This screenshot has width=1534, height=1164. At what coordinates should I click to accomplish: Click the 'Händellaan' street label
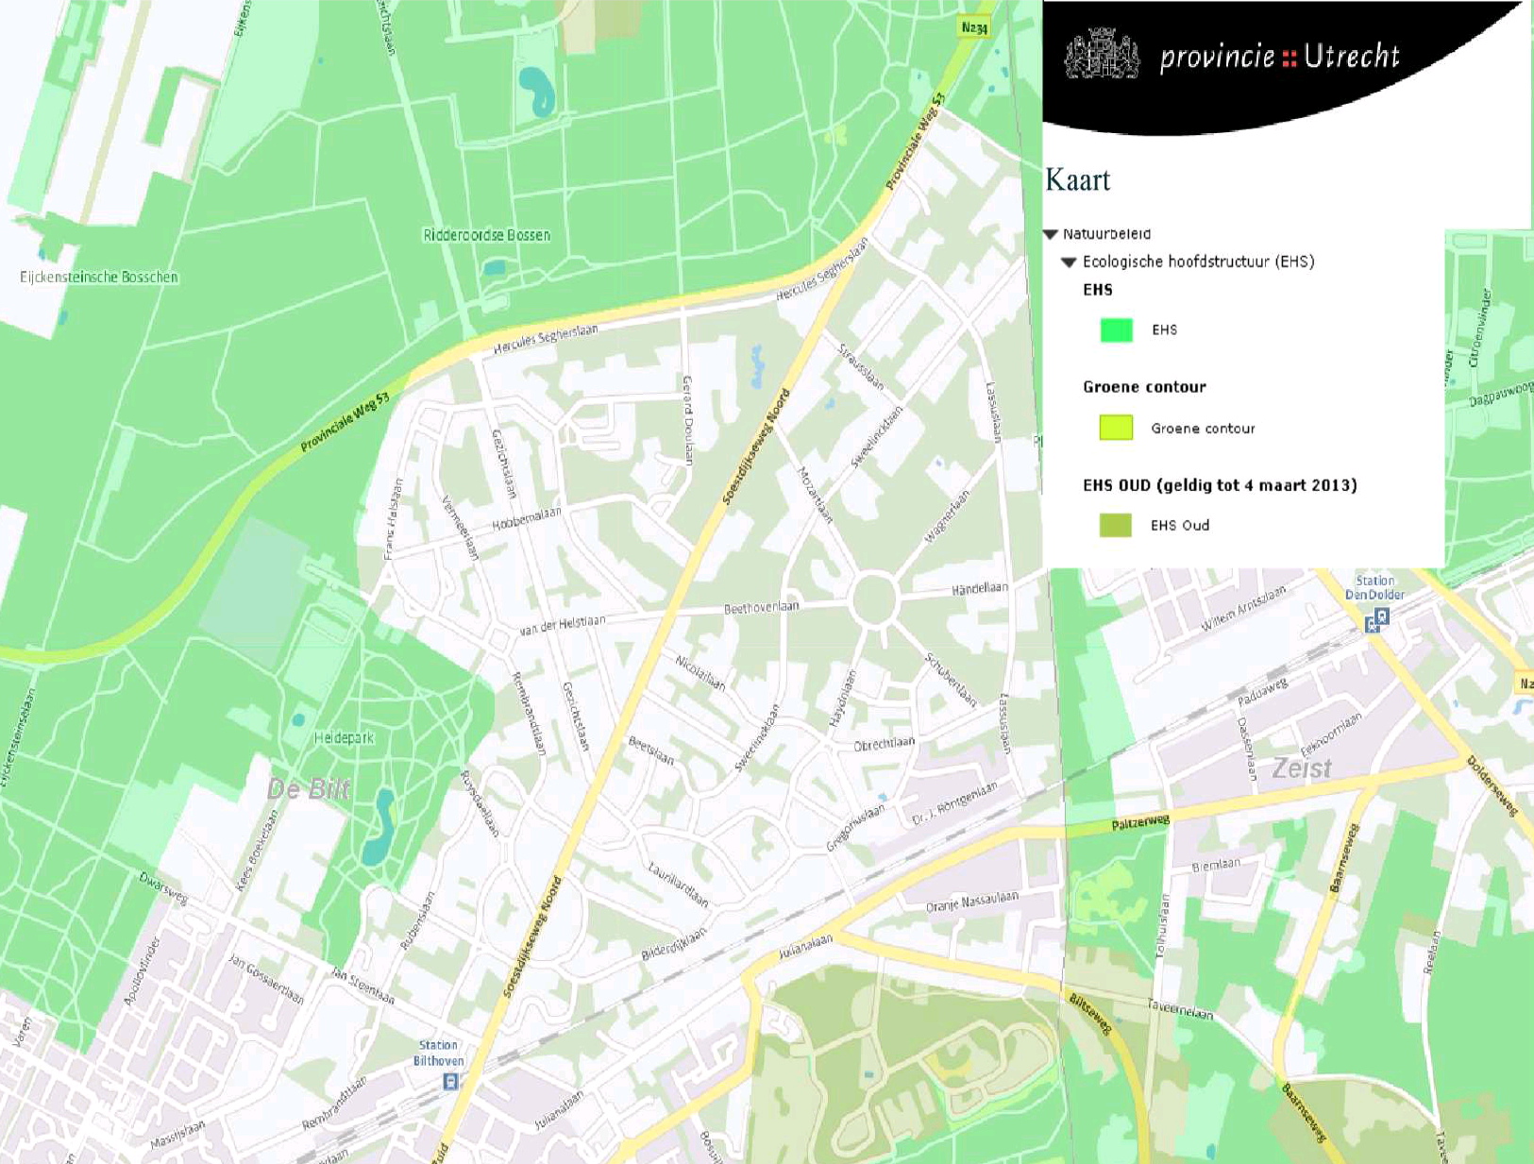(979, 589)
